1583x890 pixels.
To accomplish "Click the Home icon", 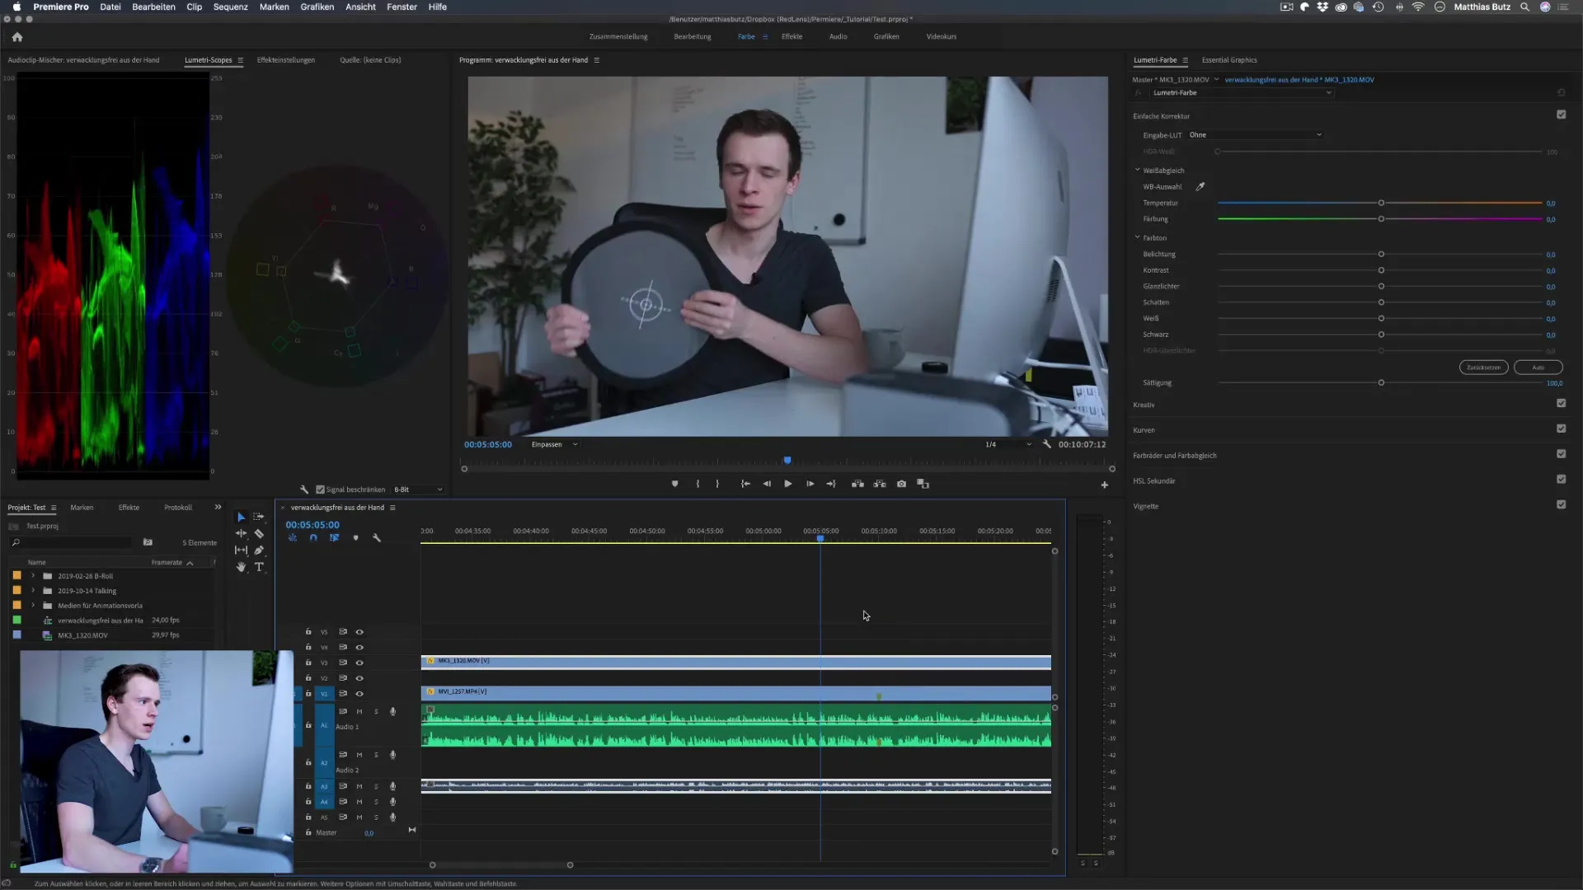I will pyautogui.click(x=17, y=37).
